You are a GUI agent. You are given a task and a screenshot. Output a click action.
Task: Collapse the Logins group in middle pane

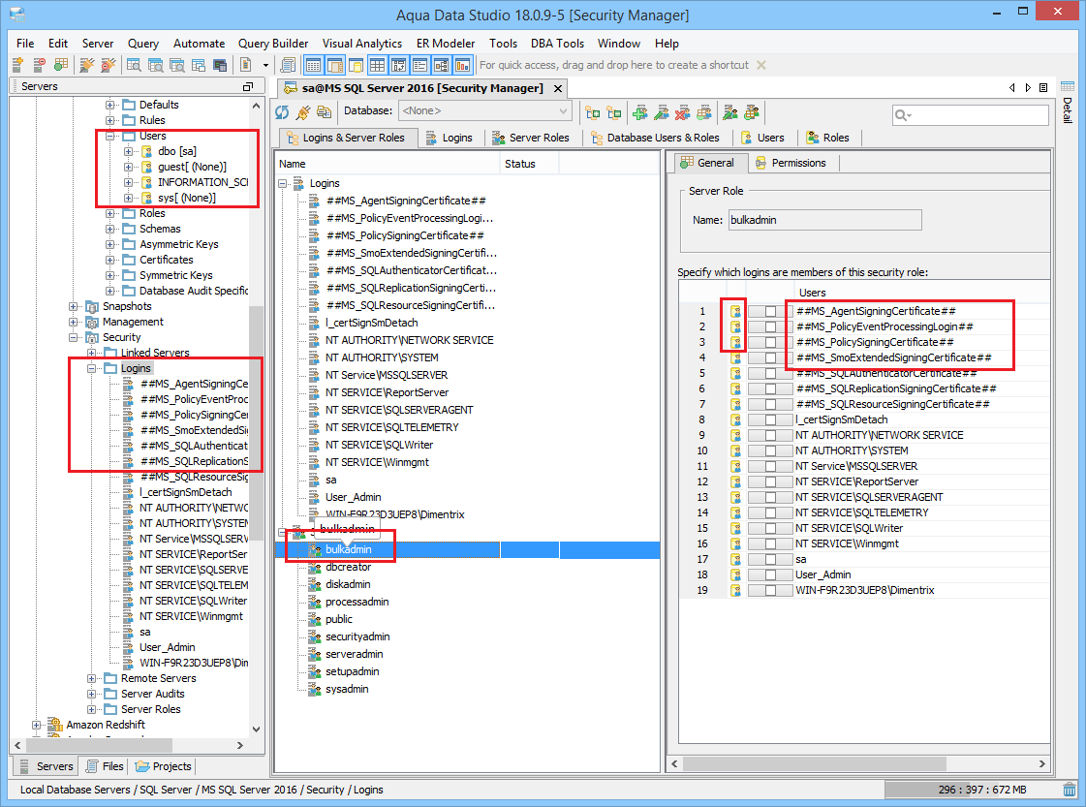tap(283, 183)
